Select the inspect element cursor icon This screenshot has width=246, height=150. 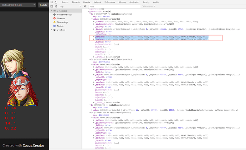coord(52,2)
